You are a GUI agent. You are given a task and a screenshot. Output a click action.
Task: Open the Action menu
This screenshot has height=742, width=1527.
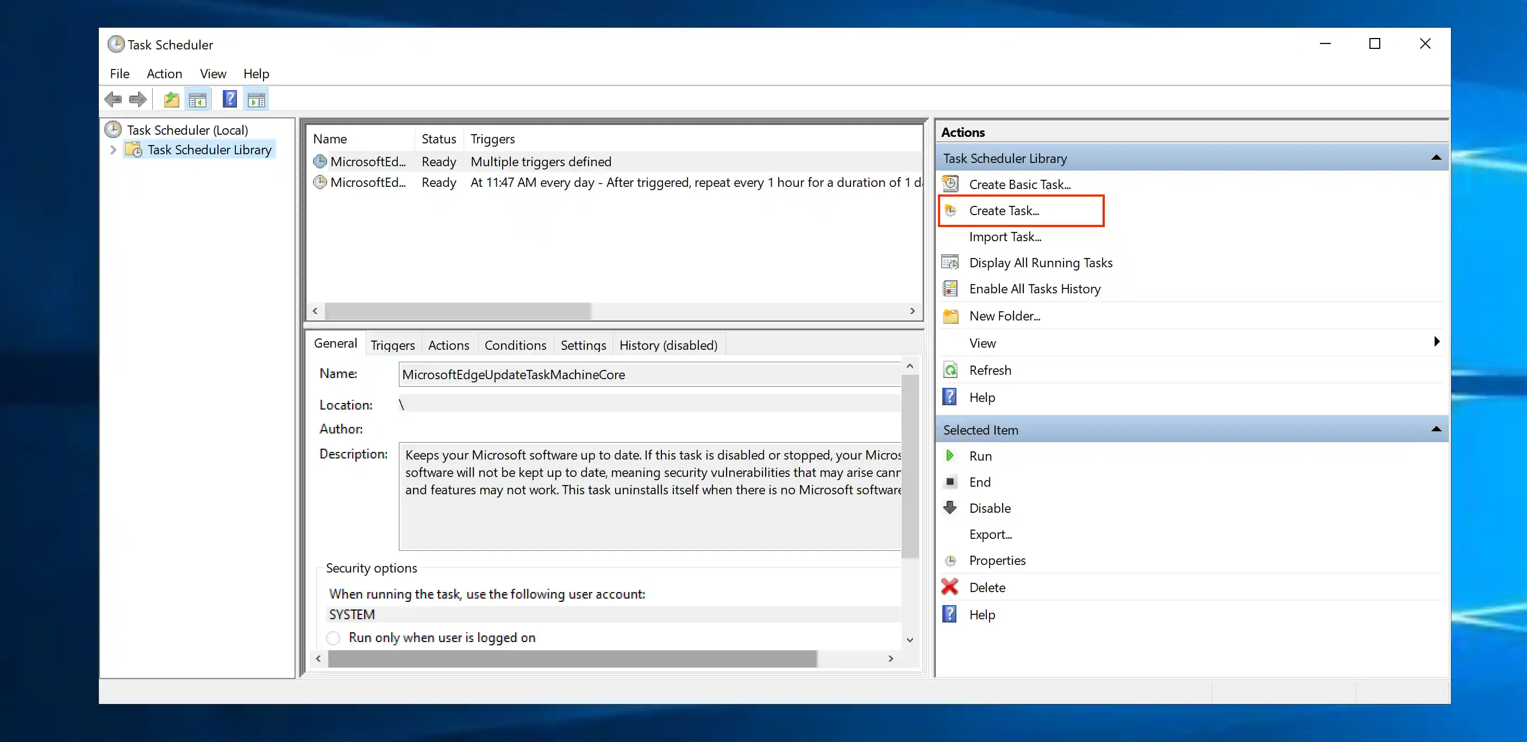click(164, 73)
